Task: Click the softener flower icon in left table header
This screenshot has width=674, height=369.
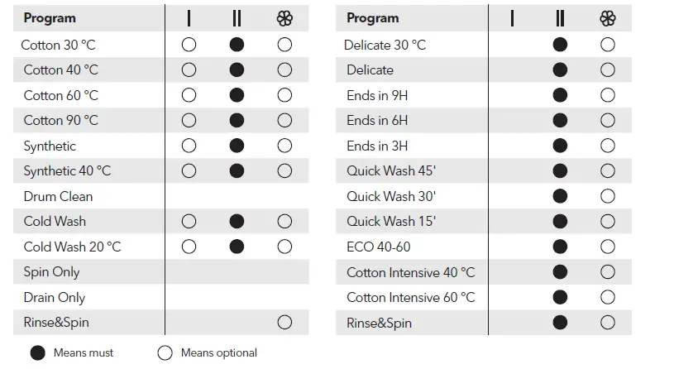Action: tap(284, 18)
